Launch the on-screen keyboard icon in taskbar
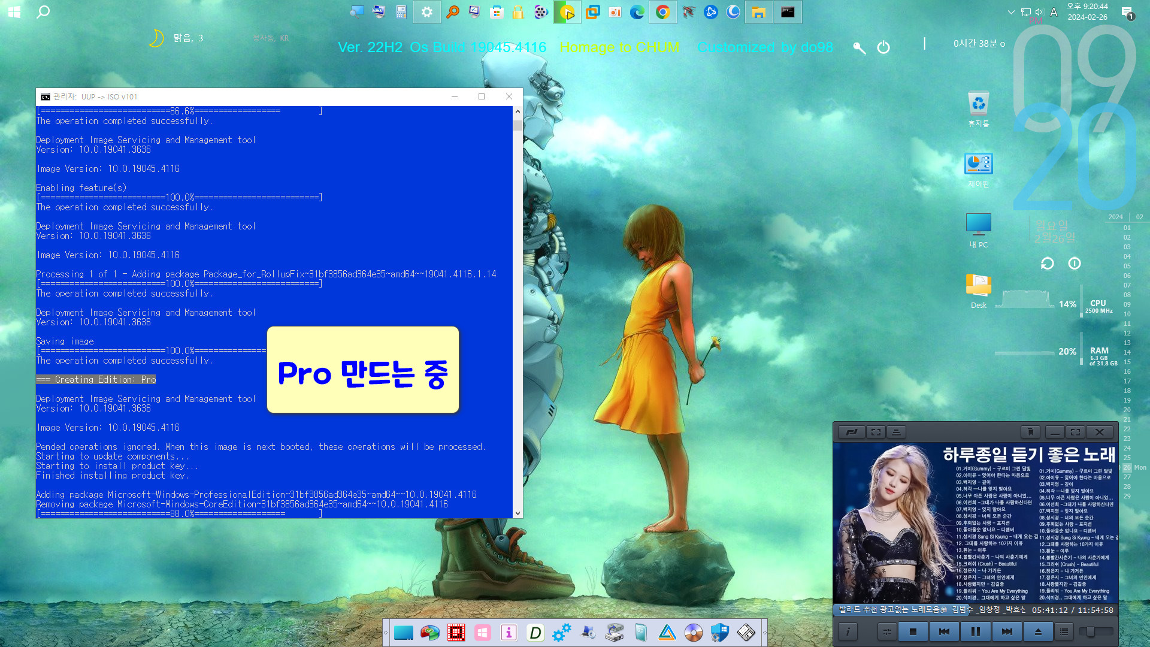This screenshot has width=1150, height=647. [379, 12]
